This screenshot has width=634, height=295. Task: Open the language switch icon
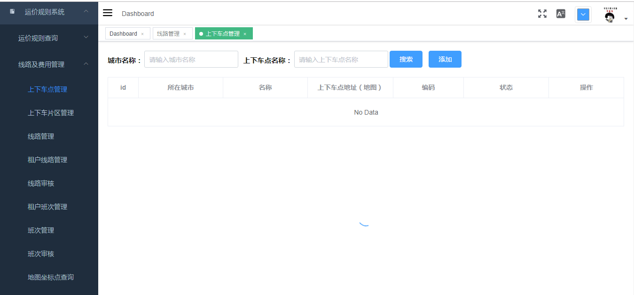tap(561, 14)
